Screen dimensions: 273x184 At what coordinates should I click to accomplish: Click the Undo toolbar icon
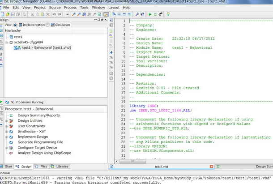[54, 14]
